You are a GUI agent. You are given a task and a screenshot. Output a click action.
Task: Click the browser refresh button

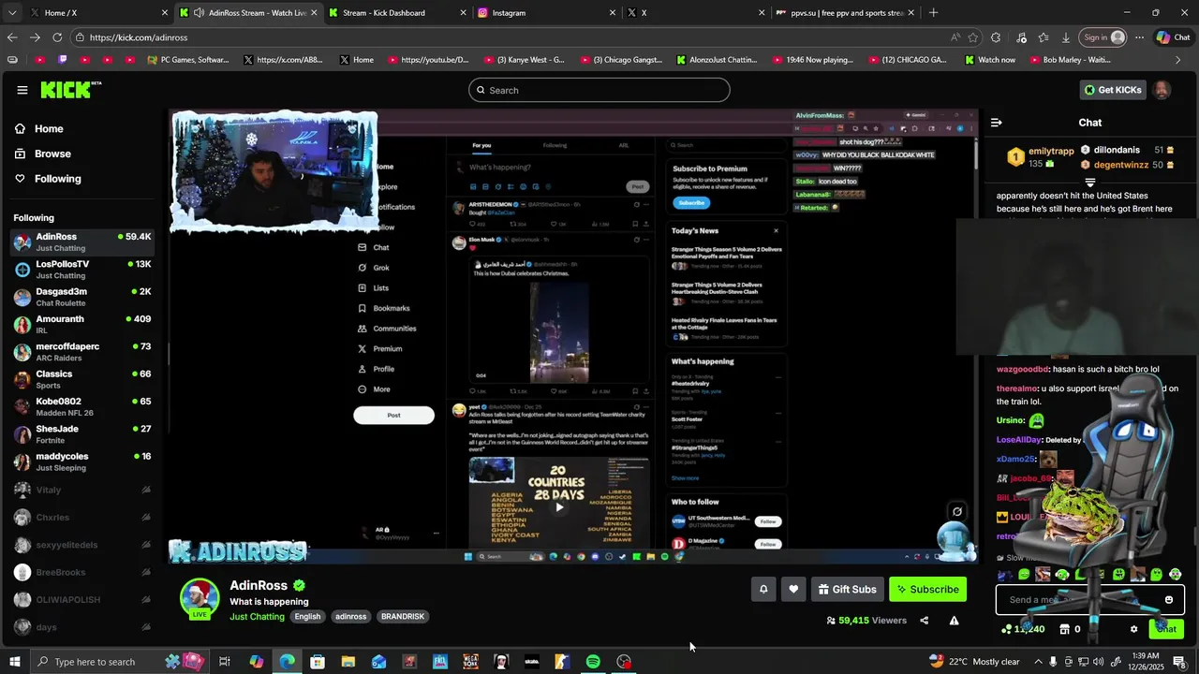point(57,37)
